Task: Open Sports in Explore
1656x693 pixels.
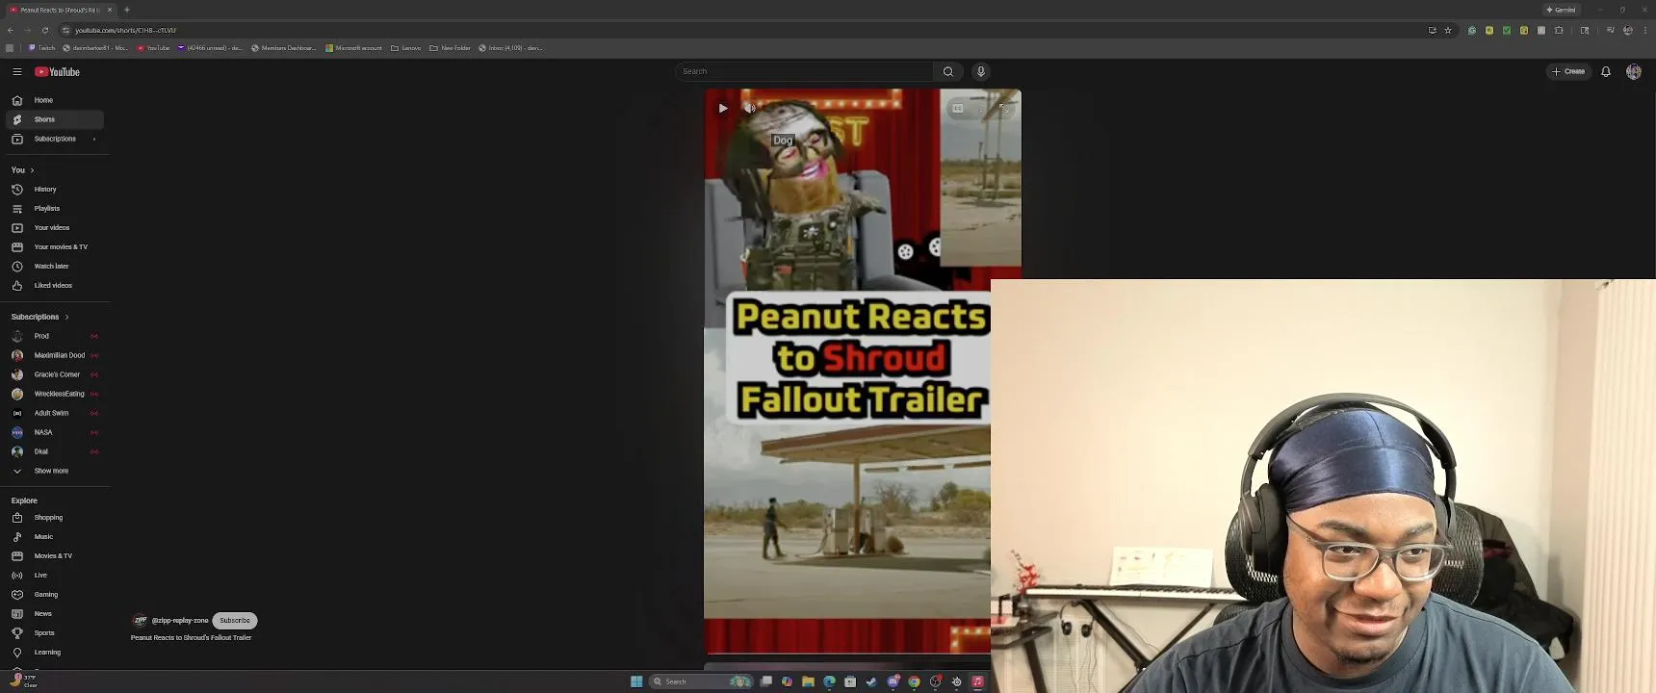Action: (x=55, y=633)
